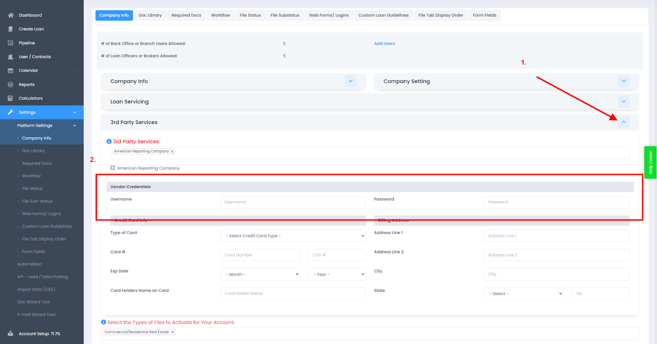This screenshot has width=657, height=344.
Task: Click the info icon beside Select the Types of Files
Action: click(103, 322)
